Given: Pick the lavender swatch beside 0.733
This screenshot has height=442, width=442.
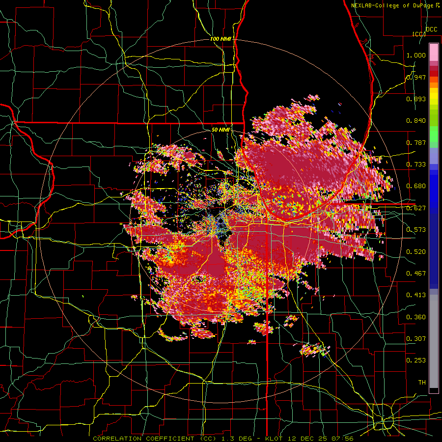Looking at the screenshot, I should click(434, 159).
